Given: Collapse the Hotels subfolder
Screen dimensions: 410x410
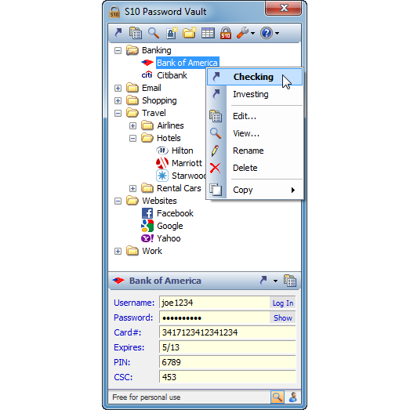Looking at the screenshot, I should coord(132,138).
